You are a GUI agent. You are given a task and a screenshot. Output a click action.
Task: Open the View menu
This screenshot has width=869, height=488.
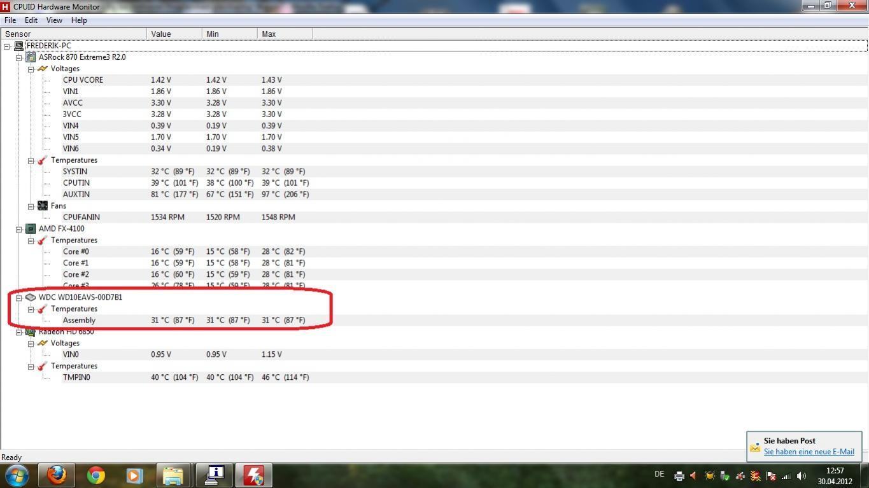[54, 20]
